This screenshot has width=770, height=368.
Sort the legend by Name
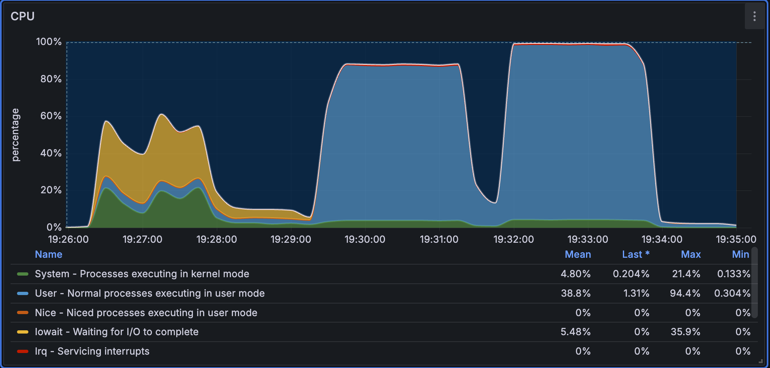(48, 254)
